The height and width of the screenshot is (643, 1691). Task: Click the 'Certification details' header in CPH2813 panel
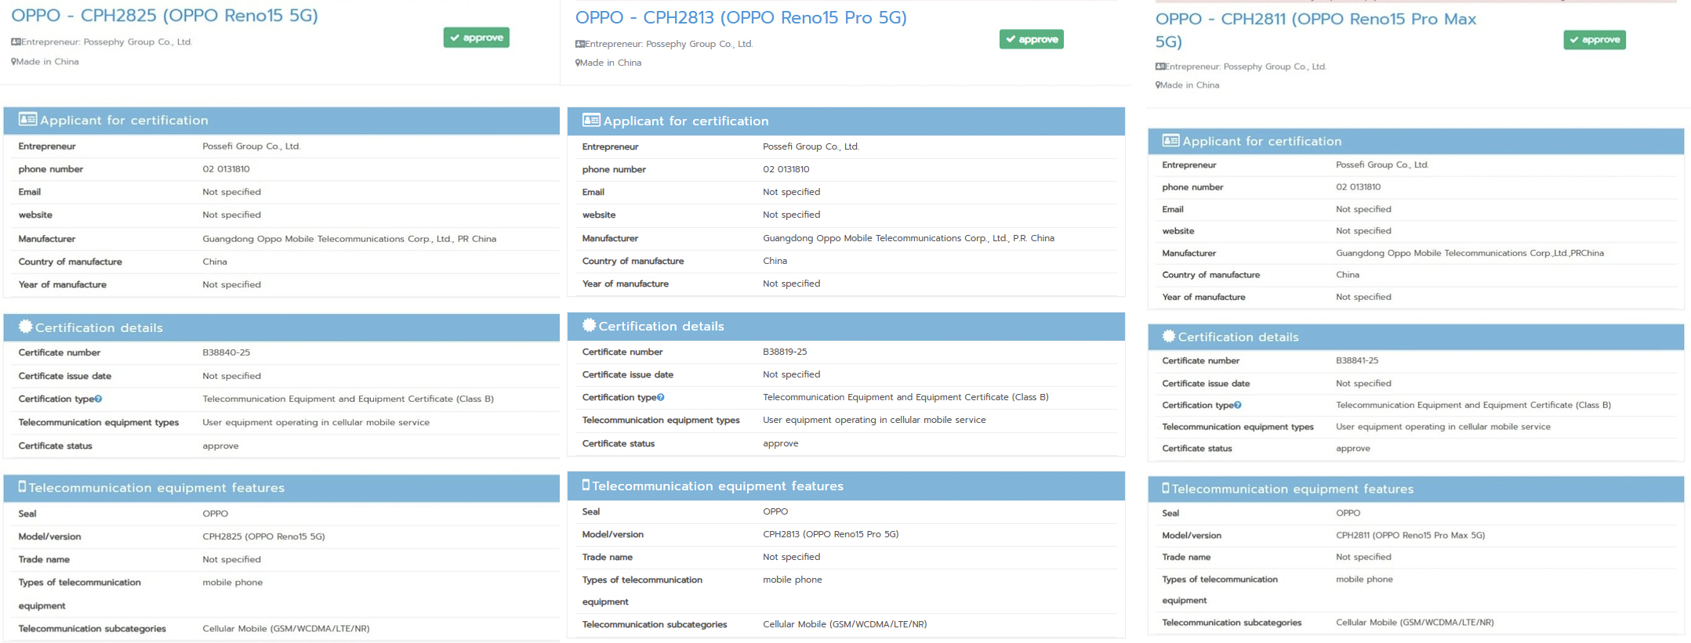click(x=846, y=326)
